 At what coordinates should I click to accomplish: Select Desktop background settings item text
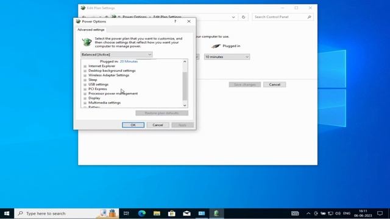coord(112,71)
